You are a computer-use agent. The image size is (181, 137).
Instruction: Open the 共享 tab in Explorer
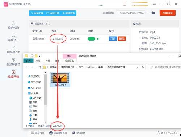(x=48, y=61)
